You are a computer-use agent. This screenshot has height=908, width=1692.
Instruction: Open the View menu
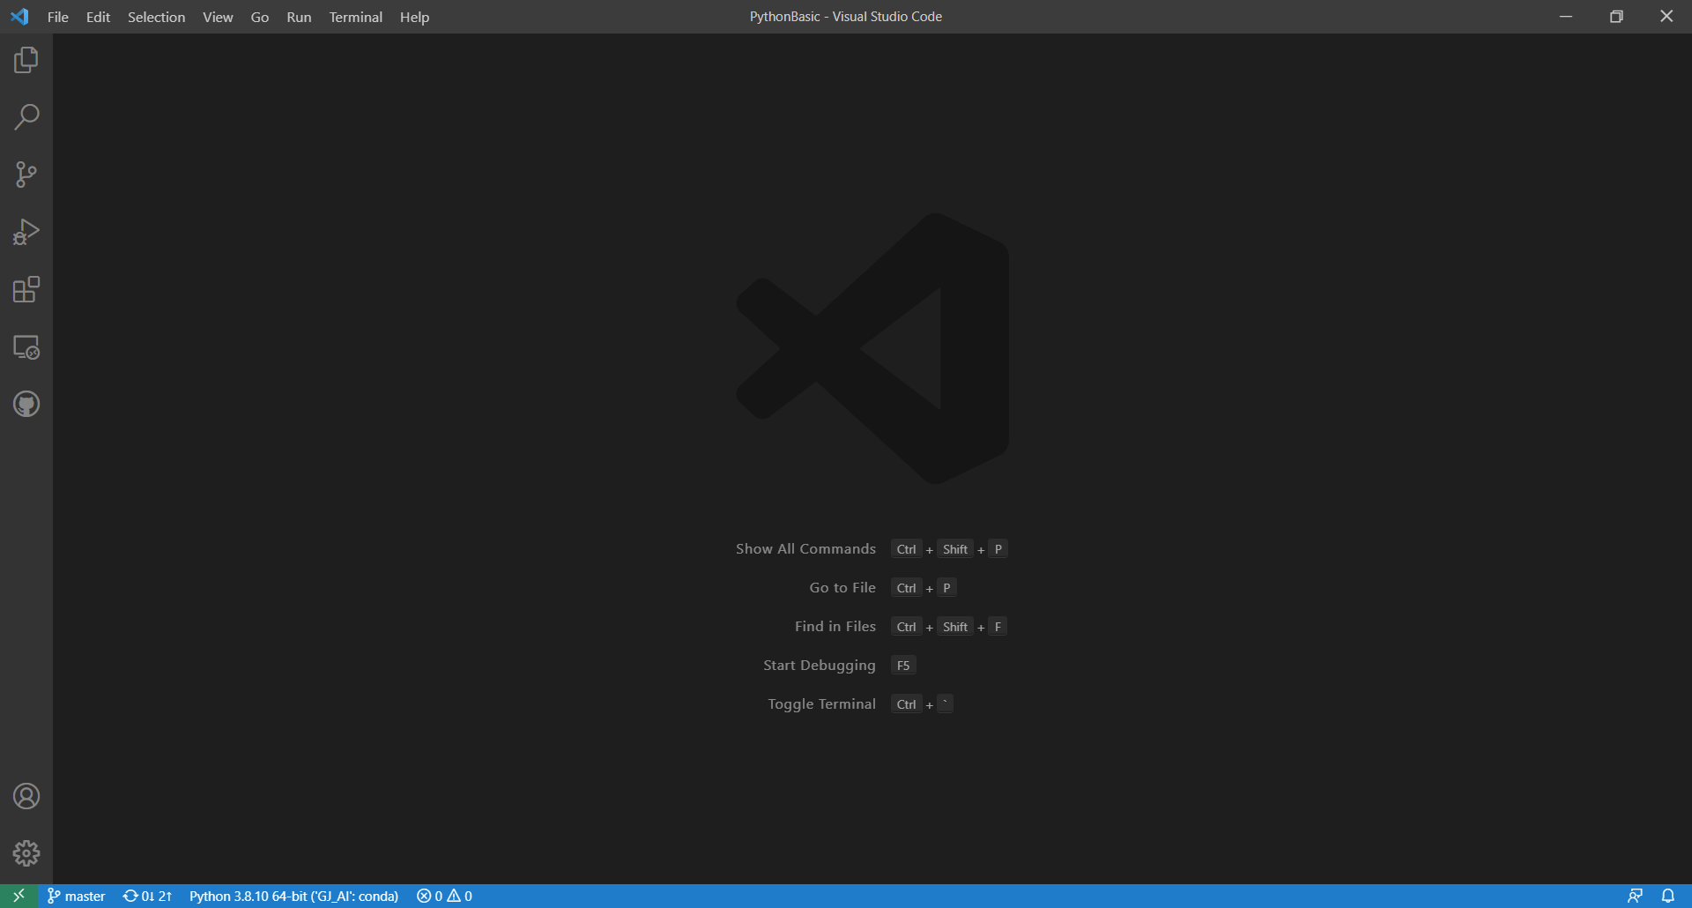coord(218,17)
